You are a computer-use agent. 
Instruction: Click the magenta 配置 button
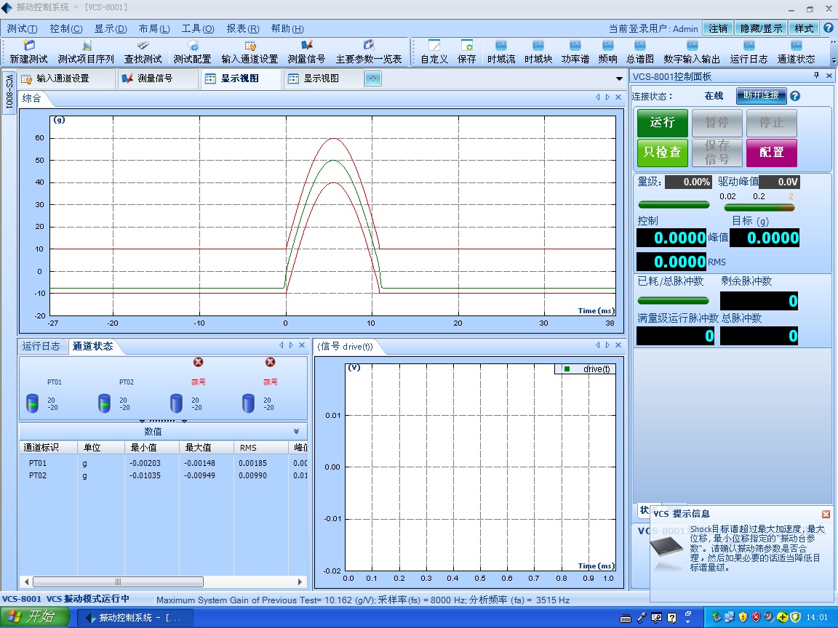[x=771, y=153]
